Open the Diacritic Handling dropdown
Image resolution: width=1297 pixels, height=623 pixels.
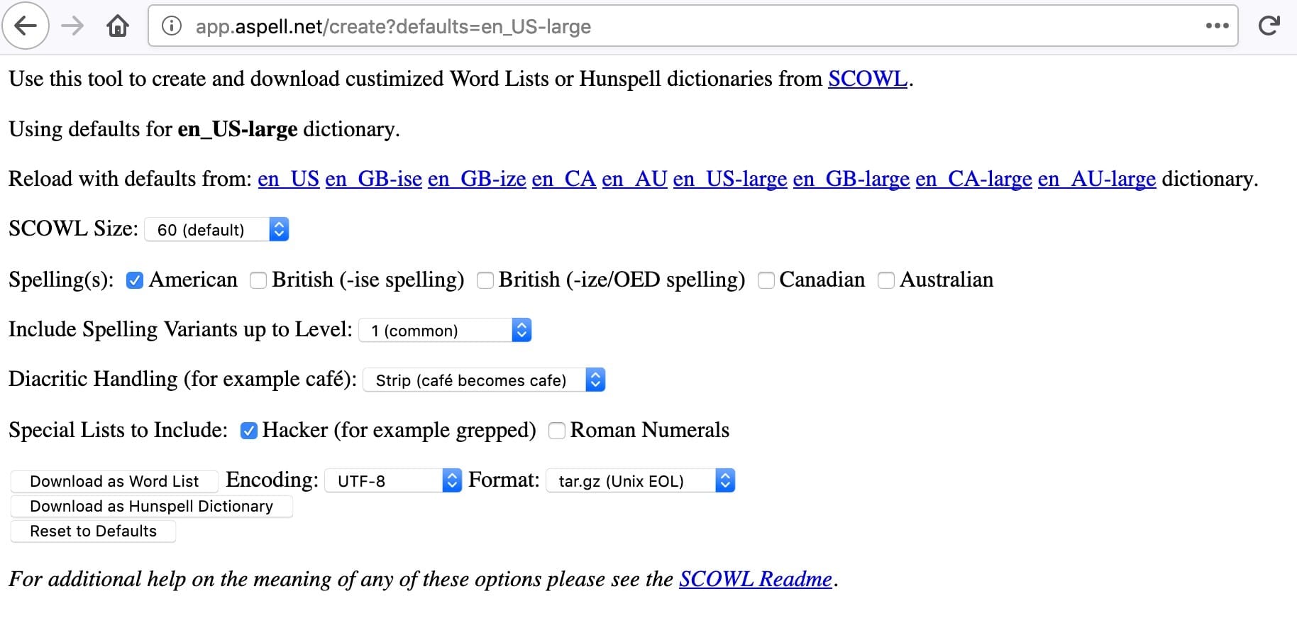pos(485,380)
